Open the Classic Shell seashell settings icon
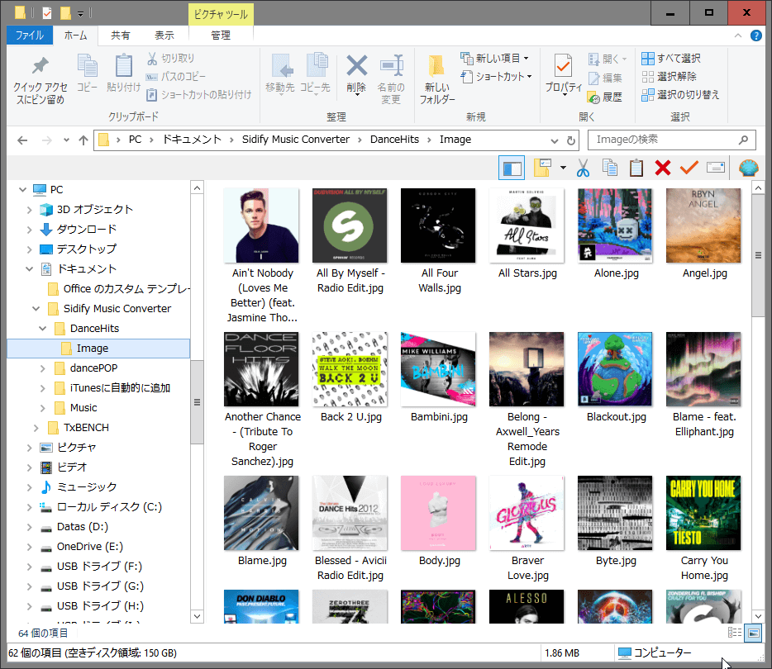772x669 pixels. 748,168
